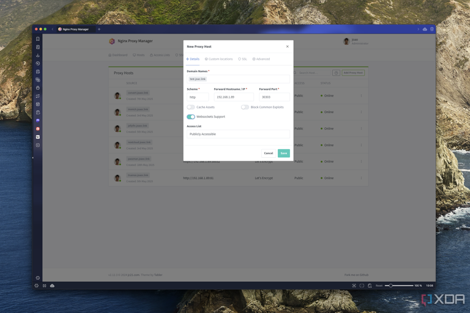Click the page actions icon in status bar
This screenshot has height=313, width=470.
(370, 285)
